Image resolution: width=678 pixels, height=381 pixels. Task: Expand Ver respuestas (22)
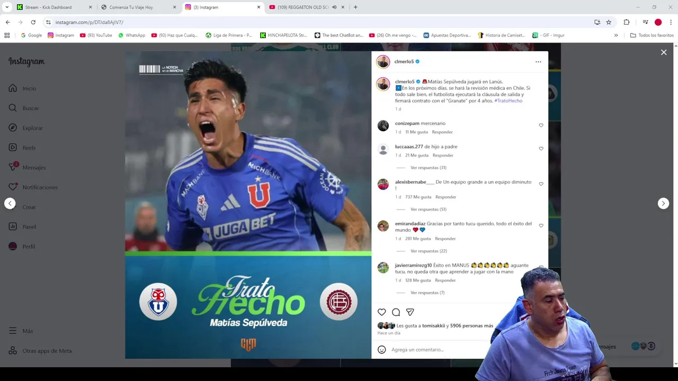(x=428, y=251)
